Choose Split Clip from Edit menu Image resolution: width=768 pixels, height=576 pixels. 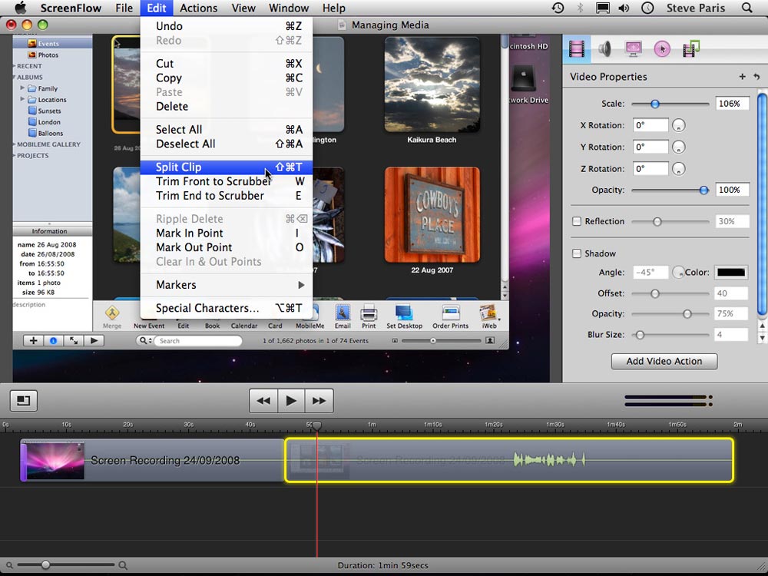[x=178, y=167]
